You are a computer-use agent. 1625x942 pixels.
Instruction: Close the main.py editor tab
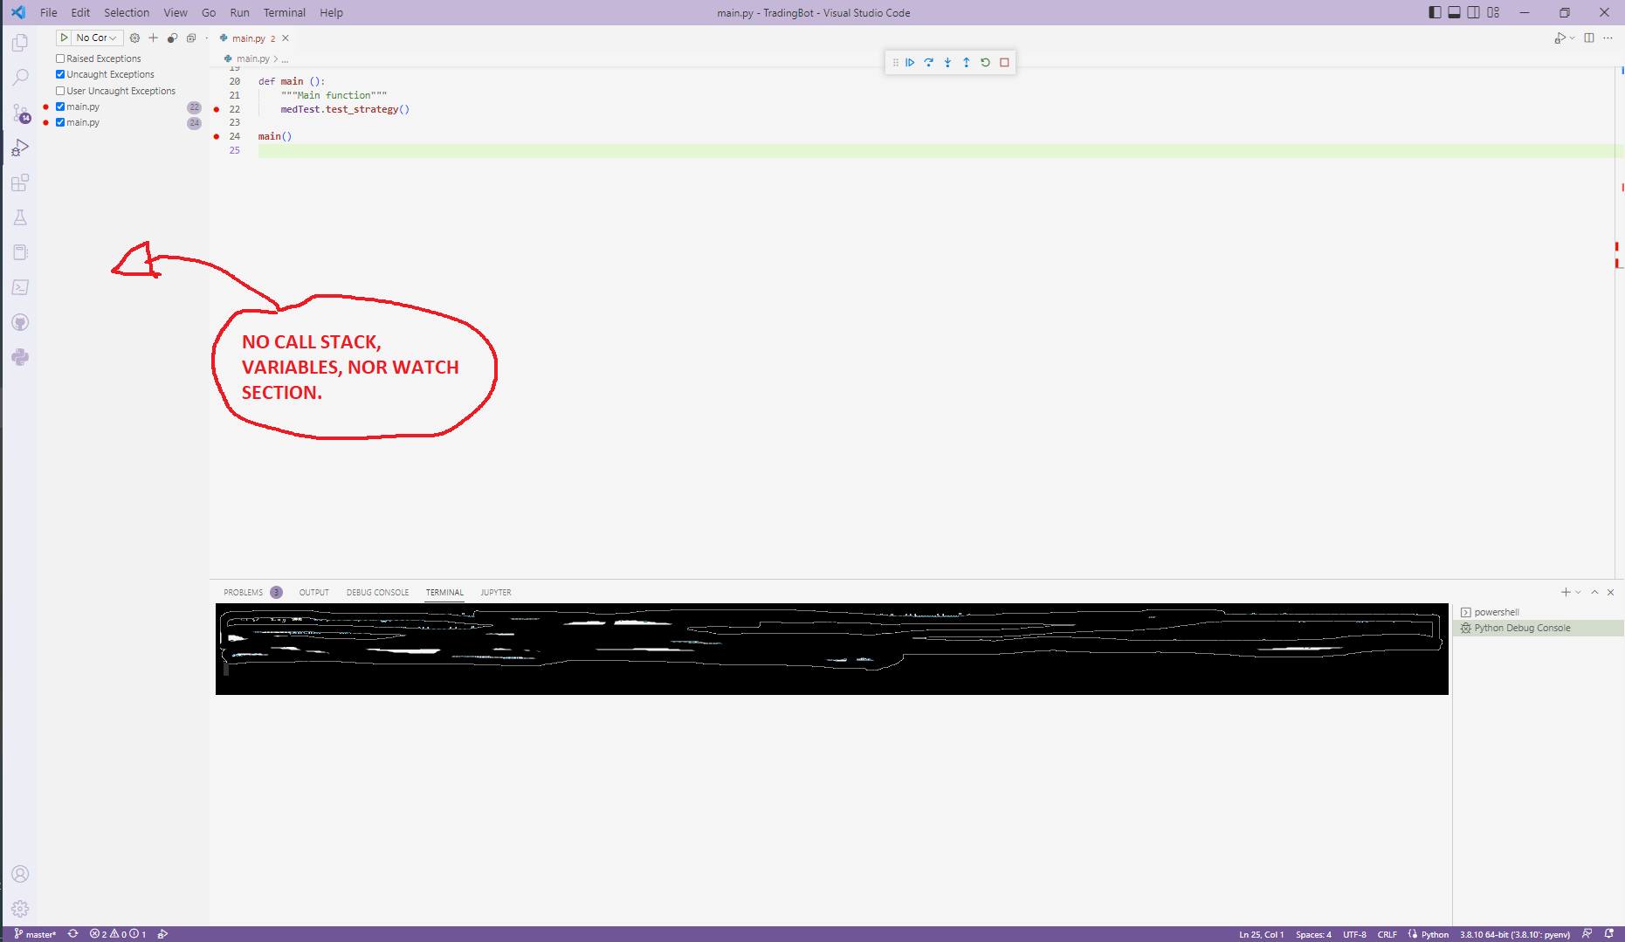286,38
